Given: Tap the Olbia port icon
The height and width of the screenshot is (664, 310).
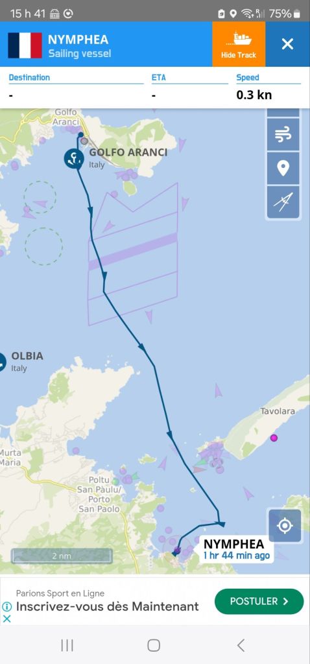Looking at the screenshot, I should 1,362.
